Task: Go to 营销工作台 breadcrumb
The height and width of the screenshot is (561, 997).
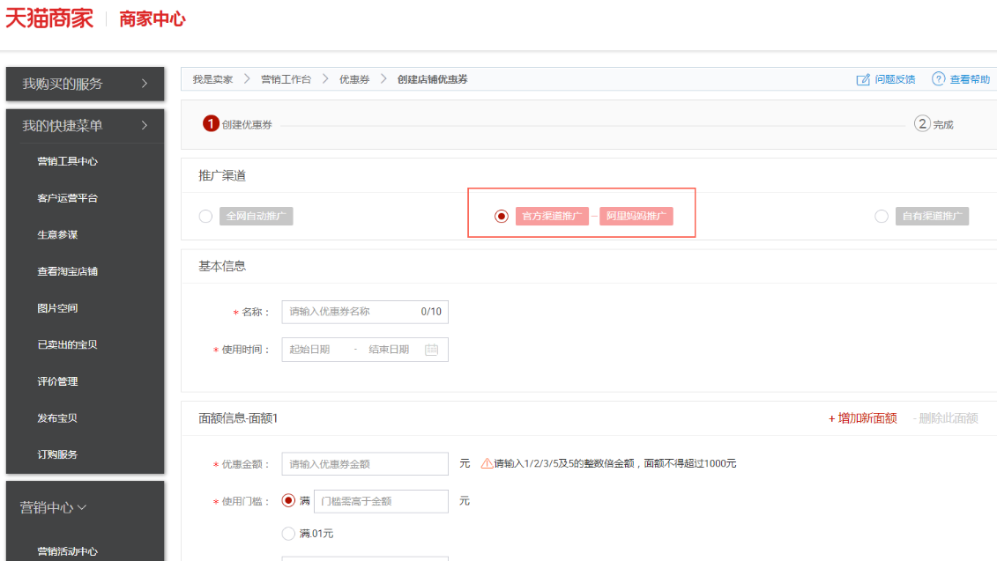Action: pyautogui.click(x=286, y=79)
